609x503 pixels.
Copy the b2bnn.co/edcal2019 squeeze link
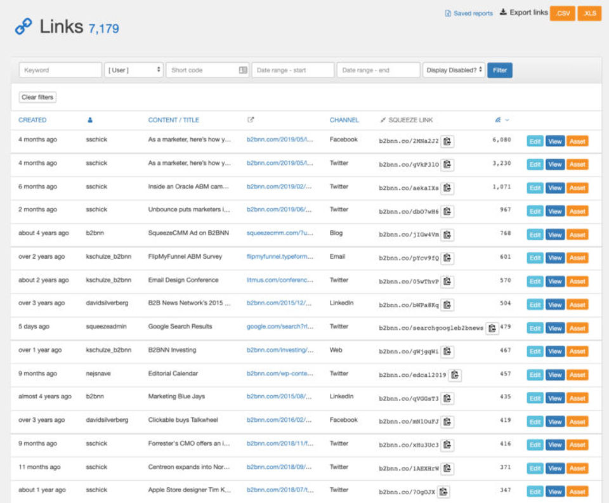pyautogui.click(x=455, y=375)
